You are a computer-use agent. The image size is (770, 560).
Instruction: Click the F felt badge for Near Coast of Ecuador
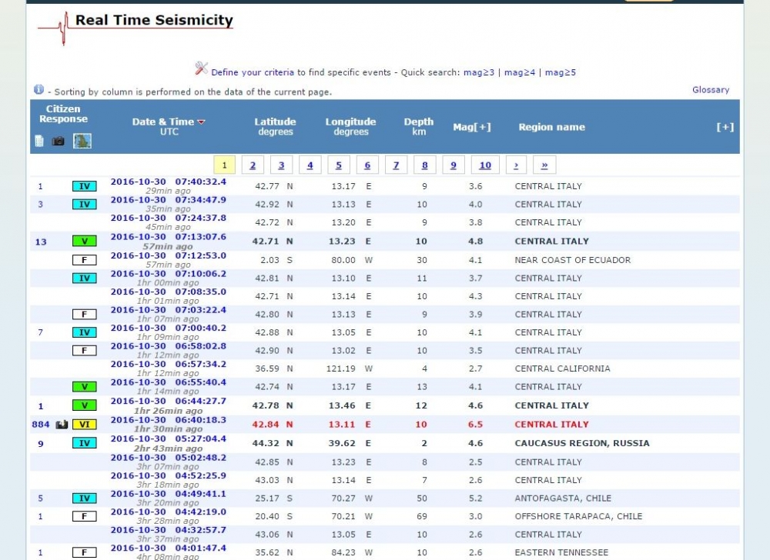coord(85,260)
